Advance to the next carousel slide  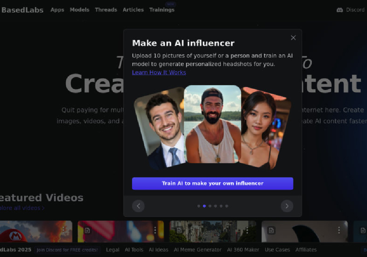tap(287, 206)
